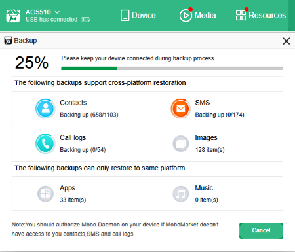Click the 25% progress label

pos(31,63)
